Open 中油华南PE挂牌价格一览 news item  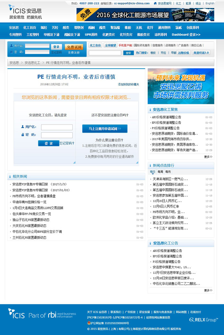(29, 202)
